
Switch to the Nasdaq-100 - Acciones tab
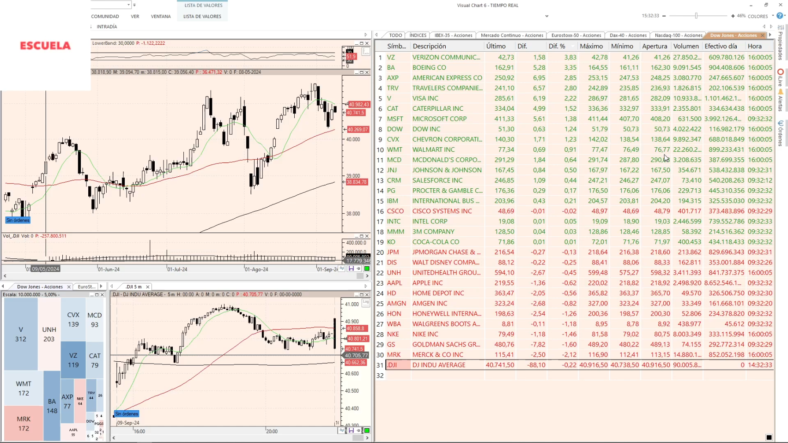tap(678, 36)
